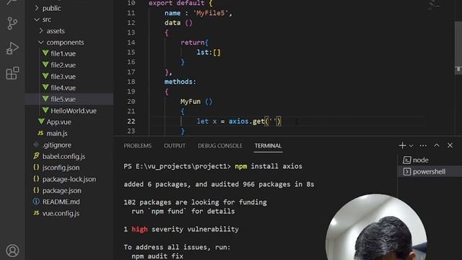Click the JS icon beside vue.config.js

(x=36, y=213)
